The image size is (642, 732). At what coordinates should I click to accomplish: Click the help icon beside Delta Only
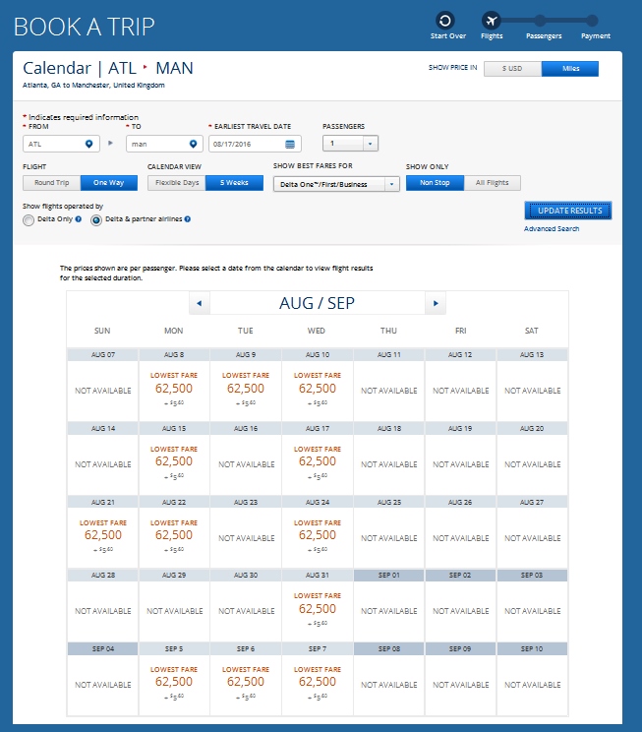tap(79, 219)
